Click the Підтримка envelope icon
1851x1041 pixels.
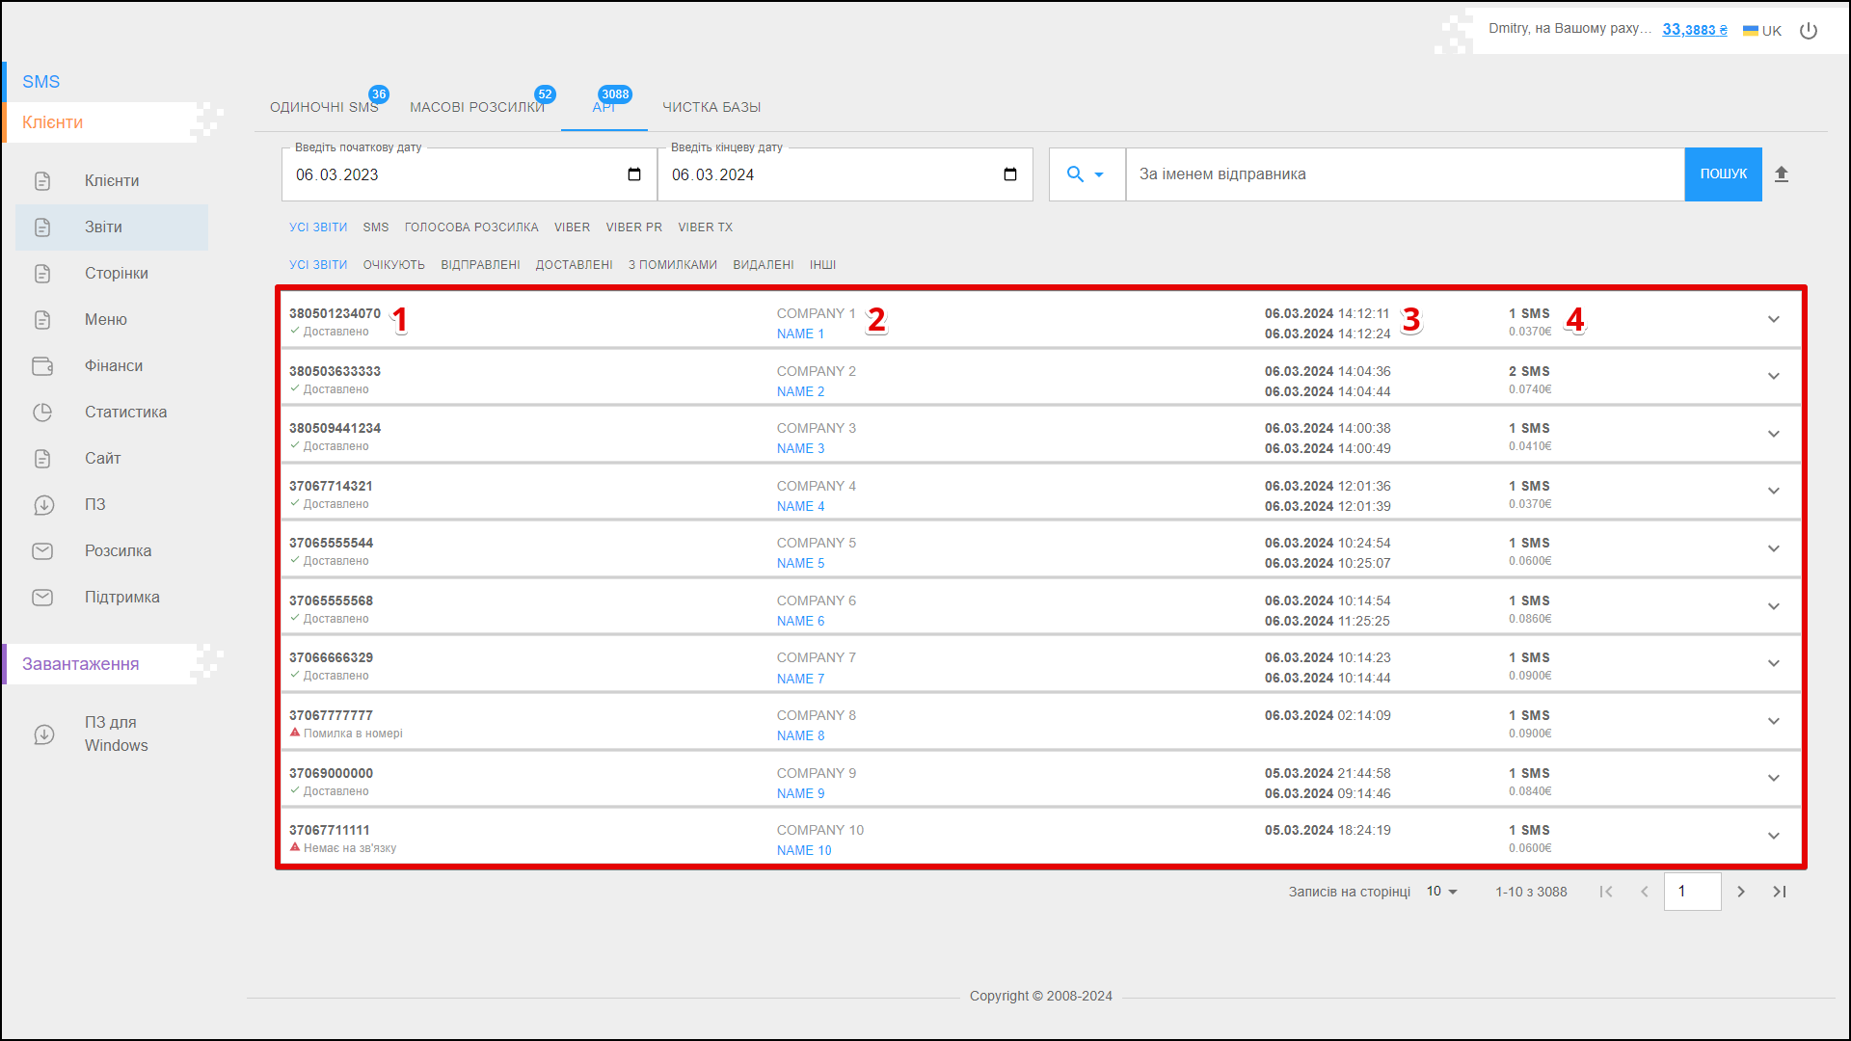42,598
